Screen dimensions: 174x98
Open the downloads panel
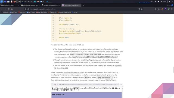pos(159,9)
